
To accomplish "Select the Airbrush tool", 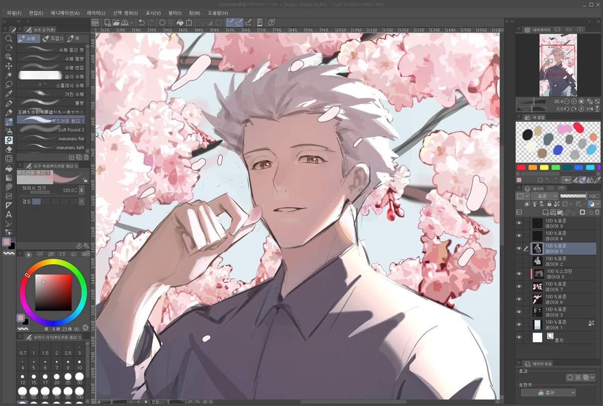I will pos(9,131).
